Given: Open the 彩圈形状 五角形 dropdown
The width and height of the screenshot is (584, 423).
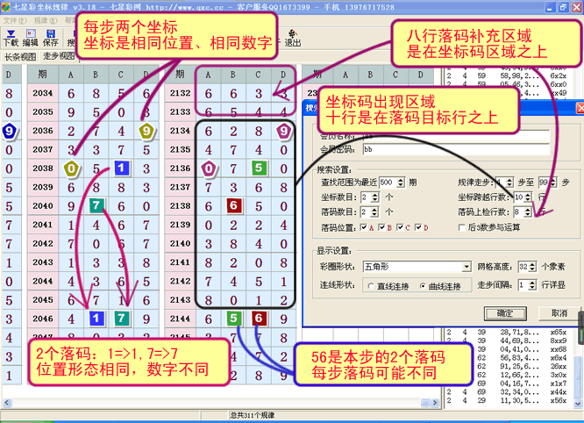Looking at the screenshot, I should point(466,267).
